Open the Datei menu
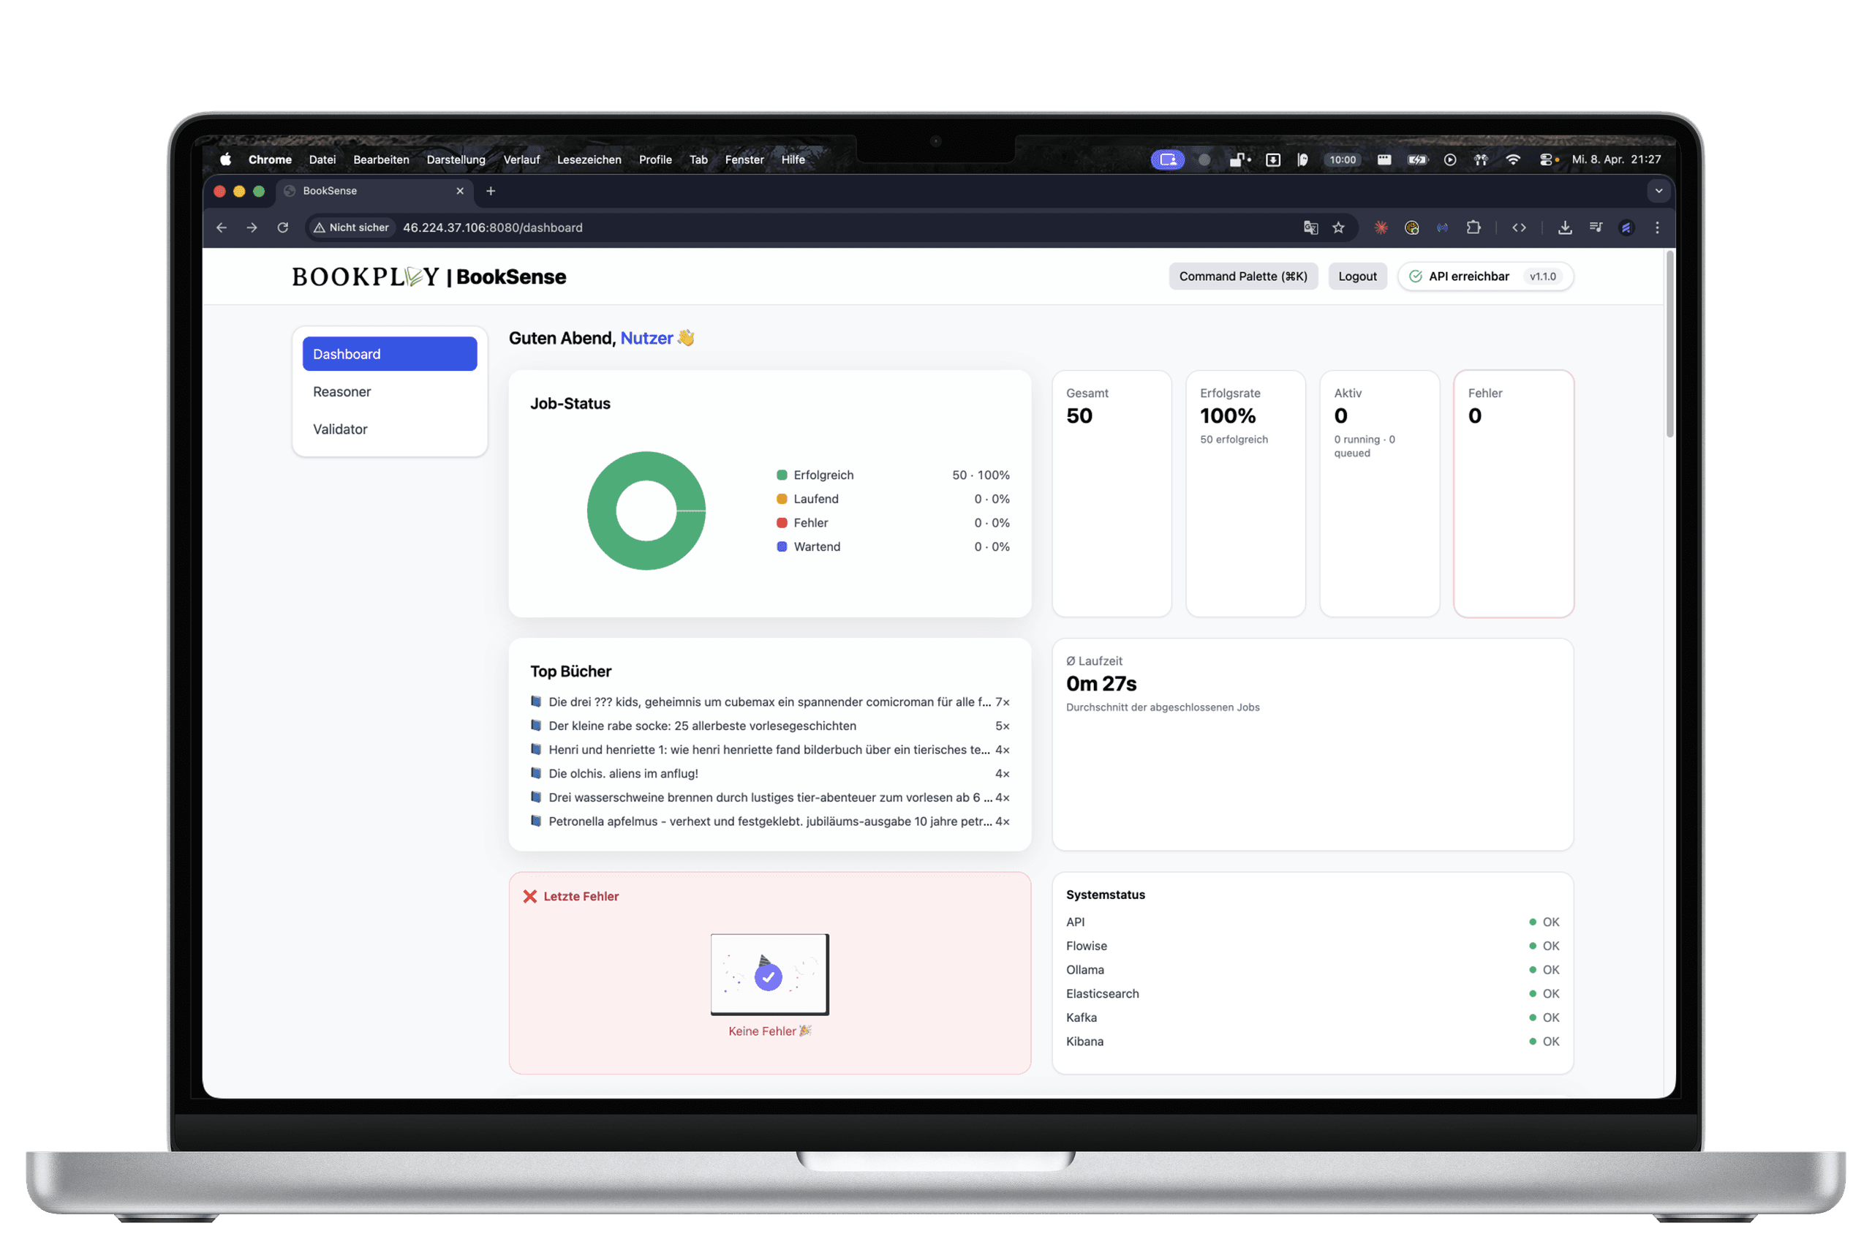Screen dimensions: 1872x1234 (x=322, y=159)
